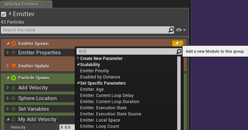Viewport: 248px width, 130px height.
Task: Expand the Set Variables module
Action: point(8,109)
